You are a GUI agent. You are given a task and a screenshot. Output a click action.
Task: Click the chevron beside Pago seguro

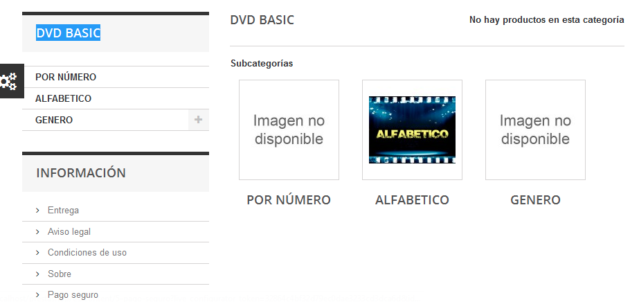tap(38, 295)
